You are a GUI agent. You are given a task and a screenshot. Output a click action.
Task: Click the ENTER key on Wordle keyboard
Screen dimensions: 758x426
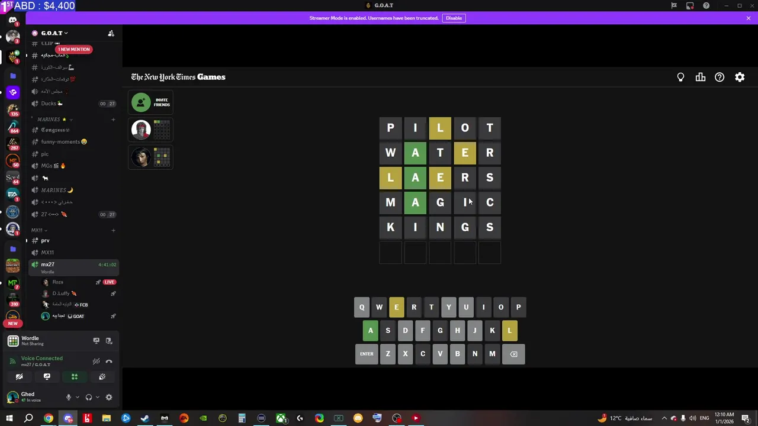point(367,354)
